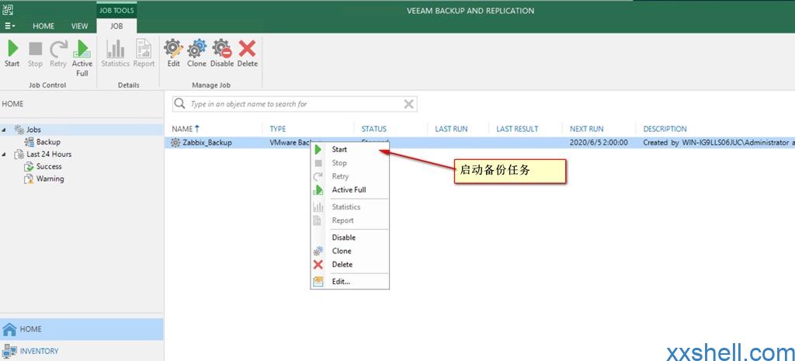
Task: Collapse the Last 24 Hours node arrow
Action: pos(5,154)
